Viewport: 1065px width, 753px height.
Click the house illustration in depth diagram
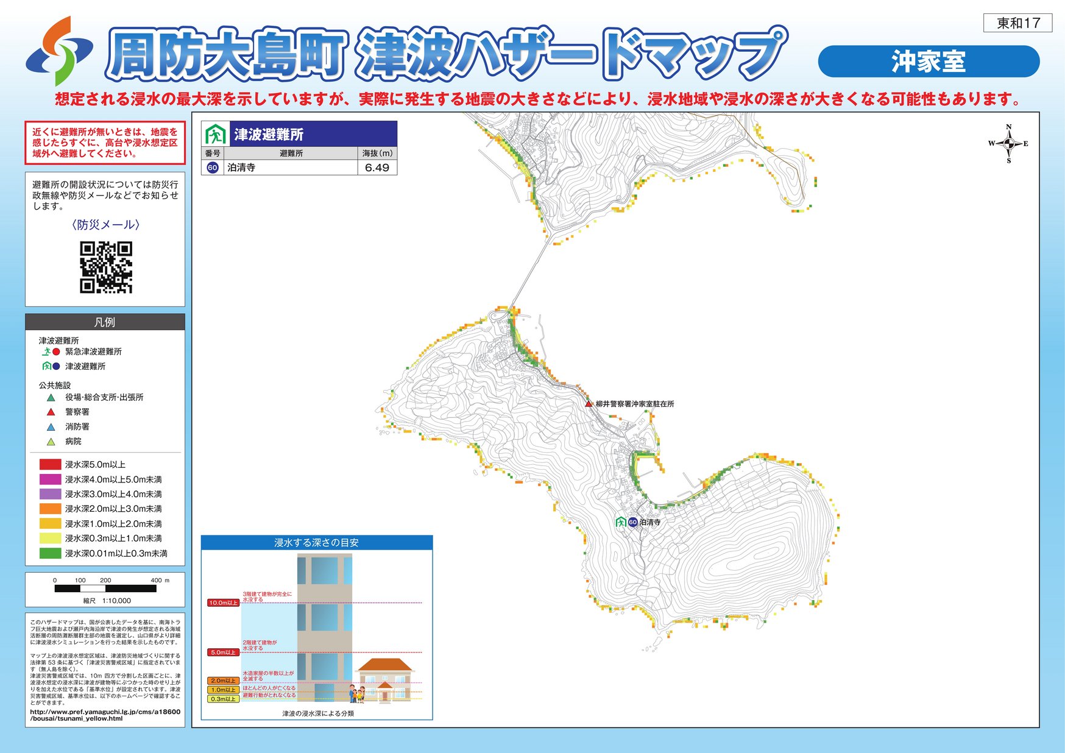click(384, 681)
